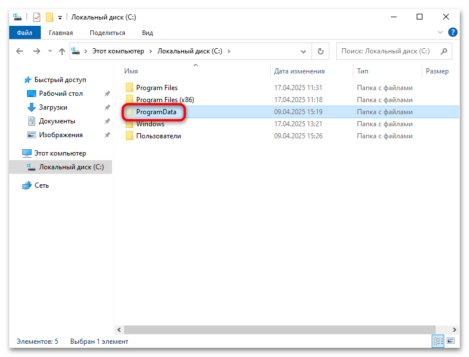Click the drive icon in address bar

(x=76, y=51)
